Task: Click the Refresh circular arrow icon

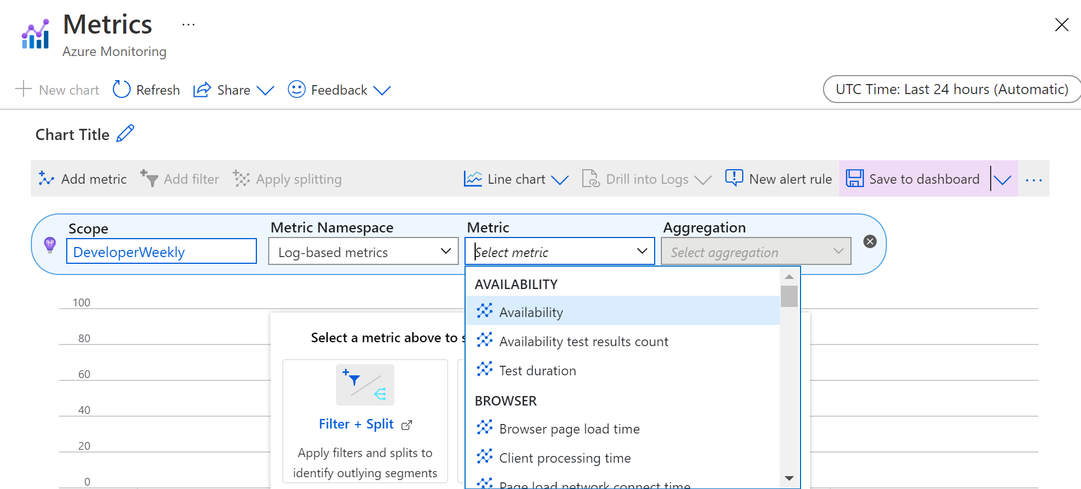Action: pyautogui.click(x=121, y=89)
